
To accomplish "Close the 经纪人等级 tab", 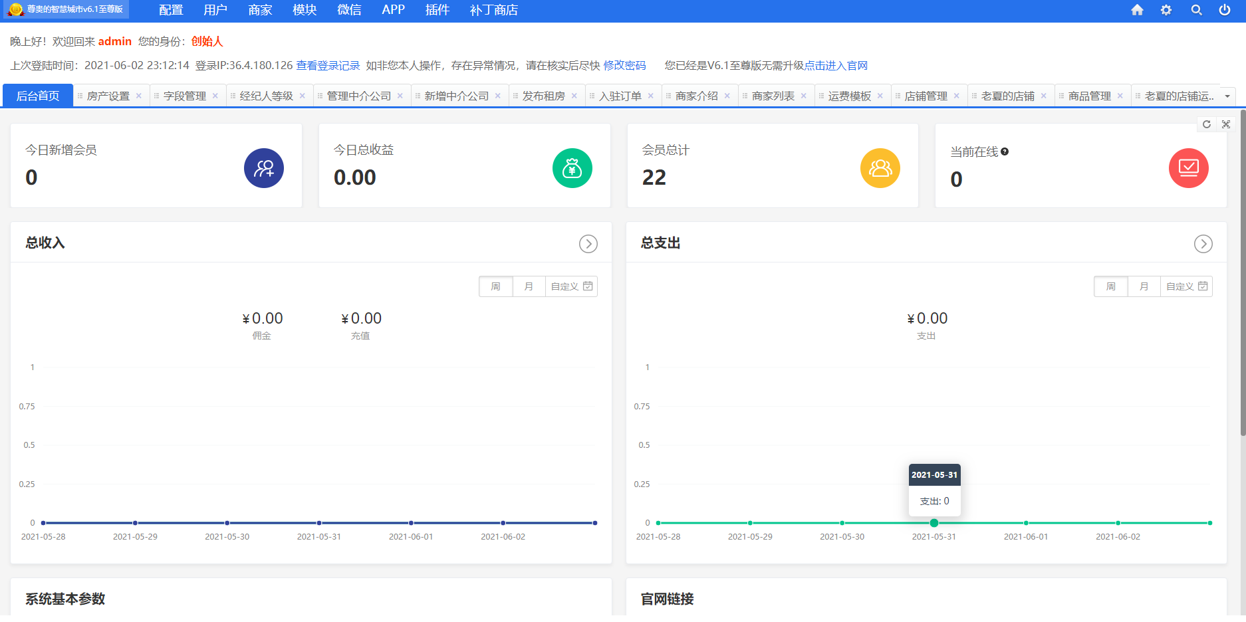I will [303, 96].
